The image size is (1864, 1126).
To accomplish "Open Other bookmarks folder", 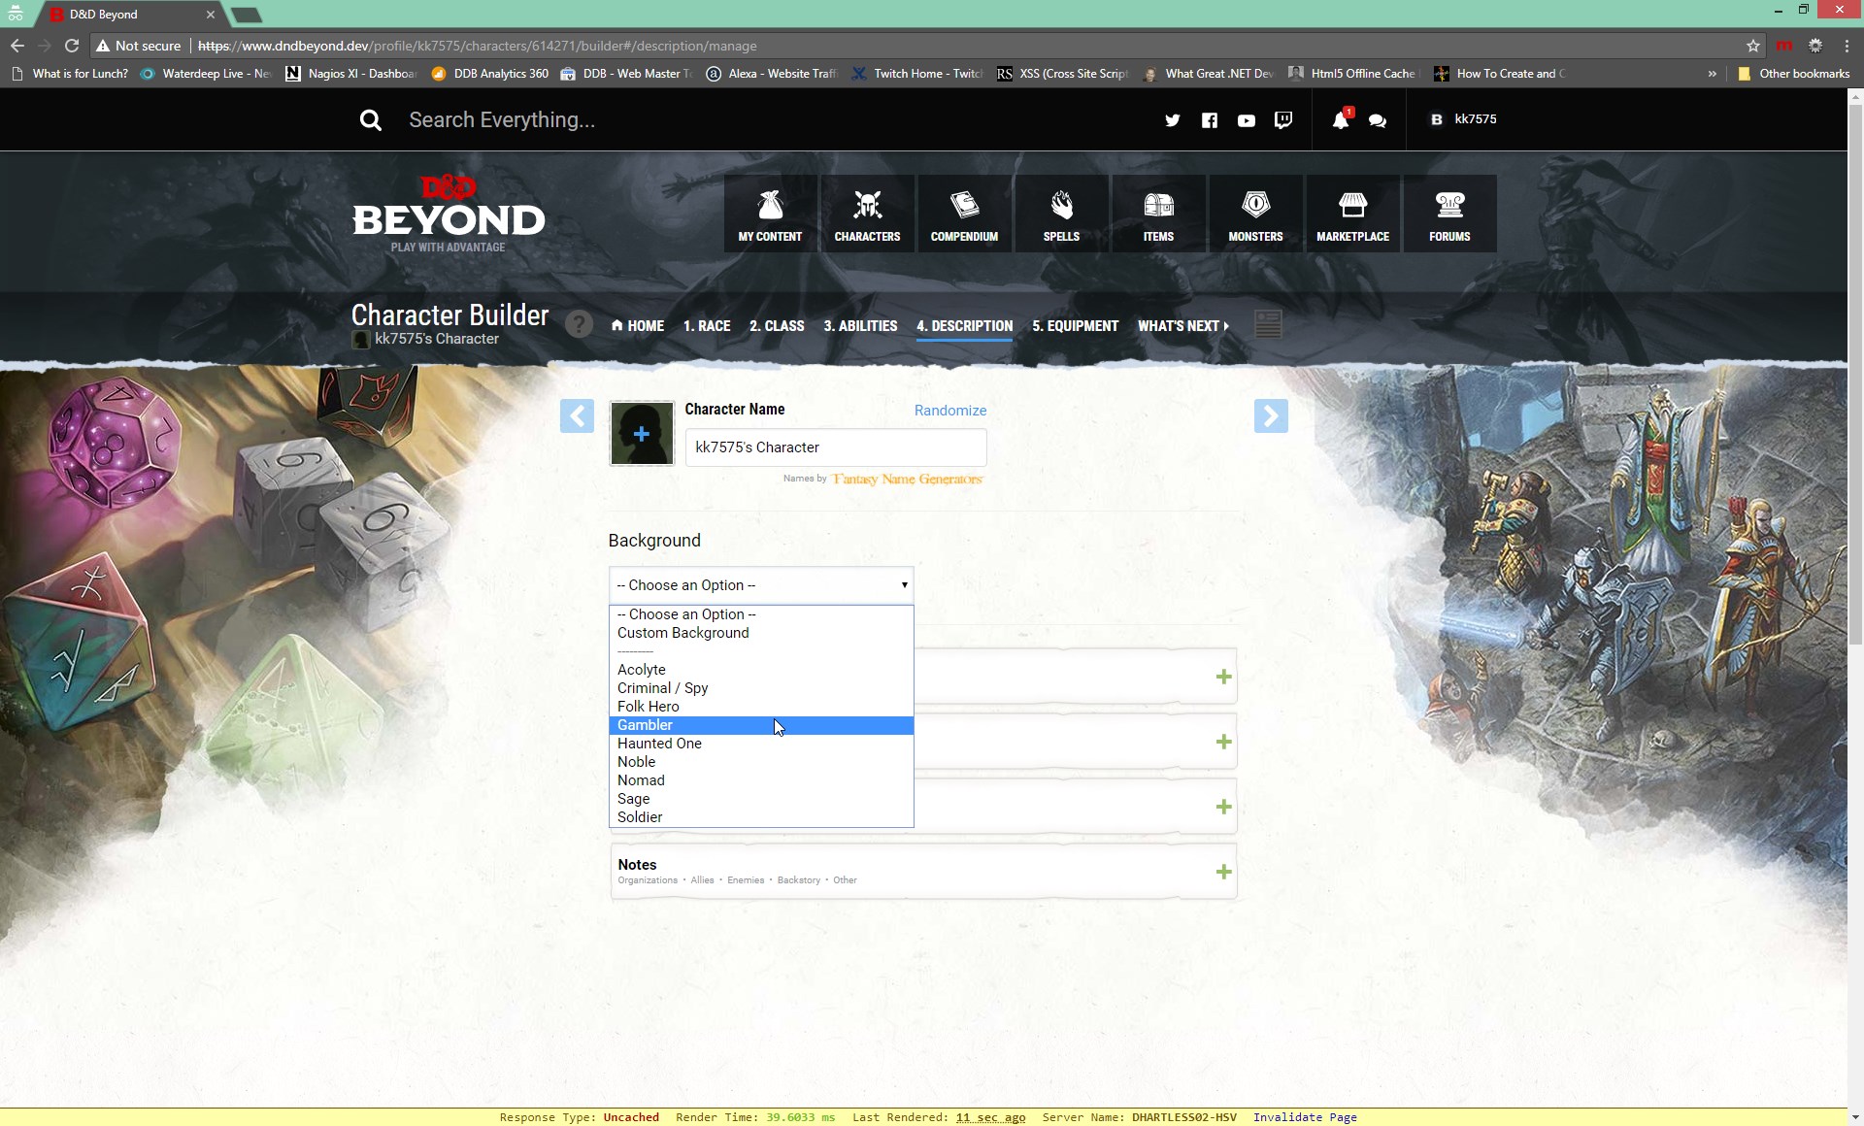I will 1794,74.
